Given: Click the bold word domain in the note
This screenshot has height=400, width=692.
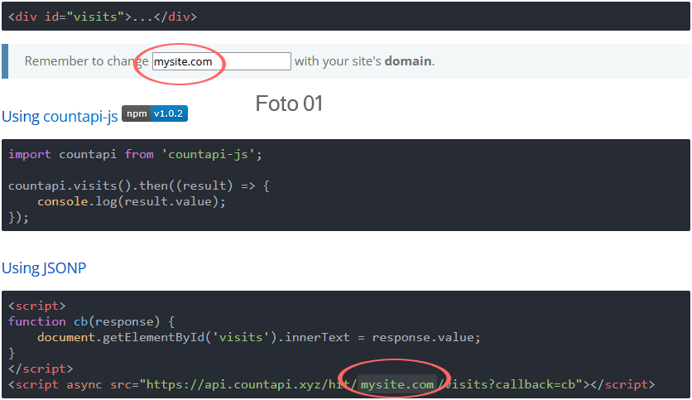Looking at the screenshot, I should 408,61.
